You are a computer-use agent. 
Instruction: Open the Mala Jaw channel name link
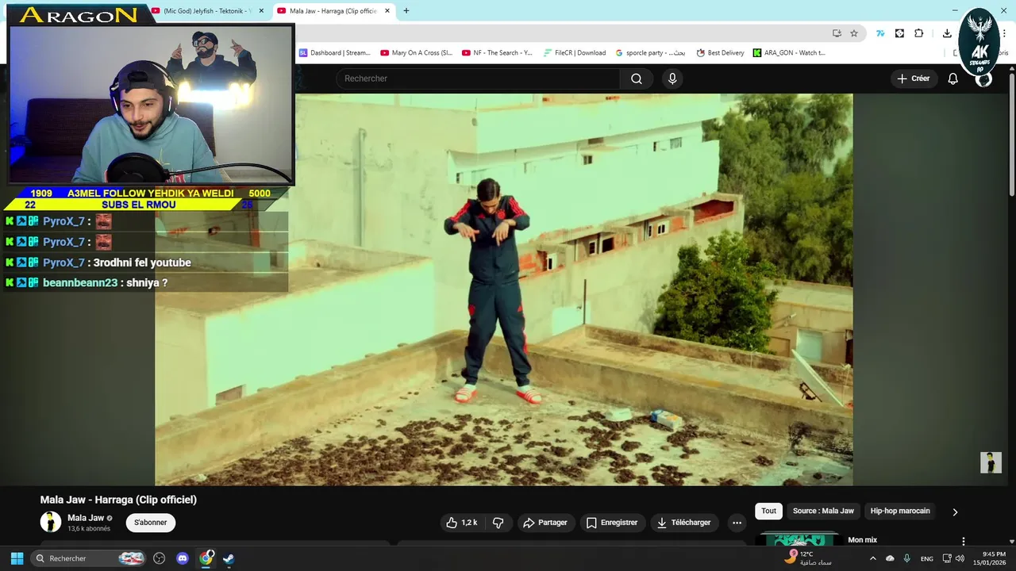pos(86,518)
